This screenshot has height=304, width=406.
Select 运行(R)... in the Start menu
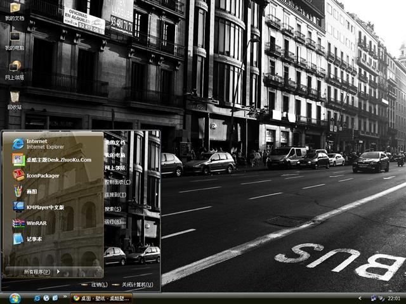pyautogui.click(x=114, y=222)
